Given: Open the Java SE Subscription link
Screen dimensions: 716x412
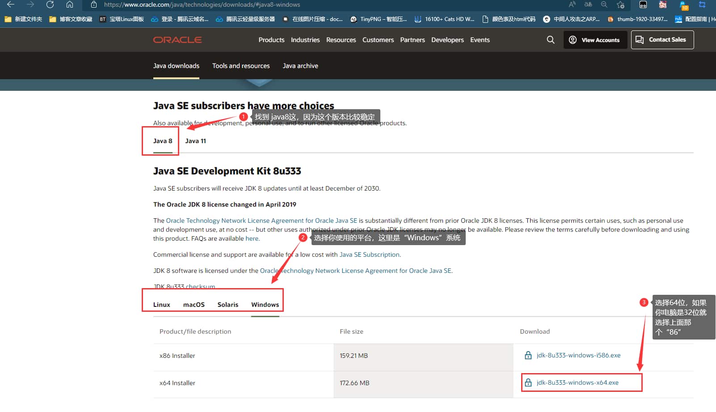Looking at the screenshot, I should pos(370,255).
